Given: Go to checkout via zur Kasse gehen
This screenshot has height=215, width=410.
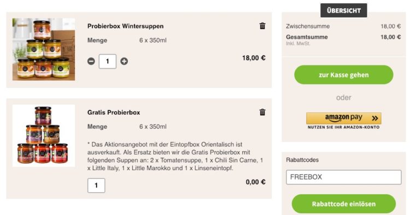Looking at the screenshot, I should 344,75.
